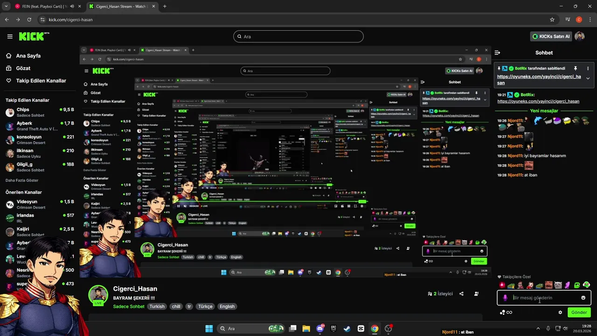Click the share icon beside viewer count
Screen dimensions: 597x336
(461, 294)
